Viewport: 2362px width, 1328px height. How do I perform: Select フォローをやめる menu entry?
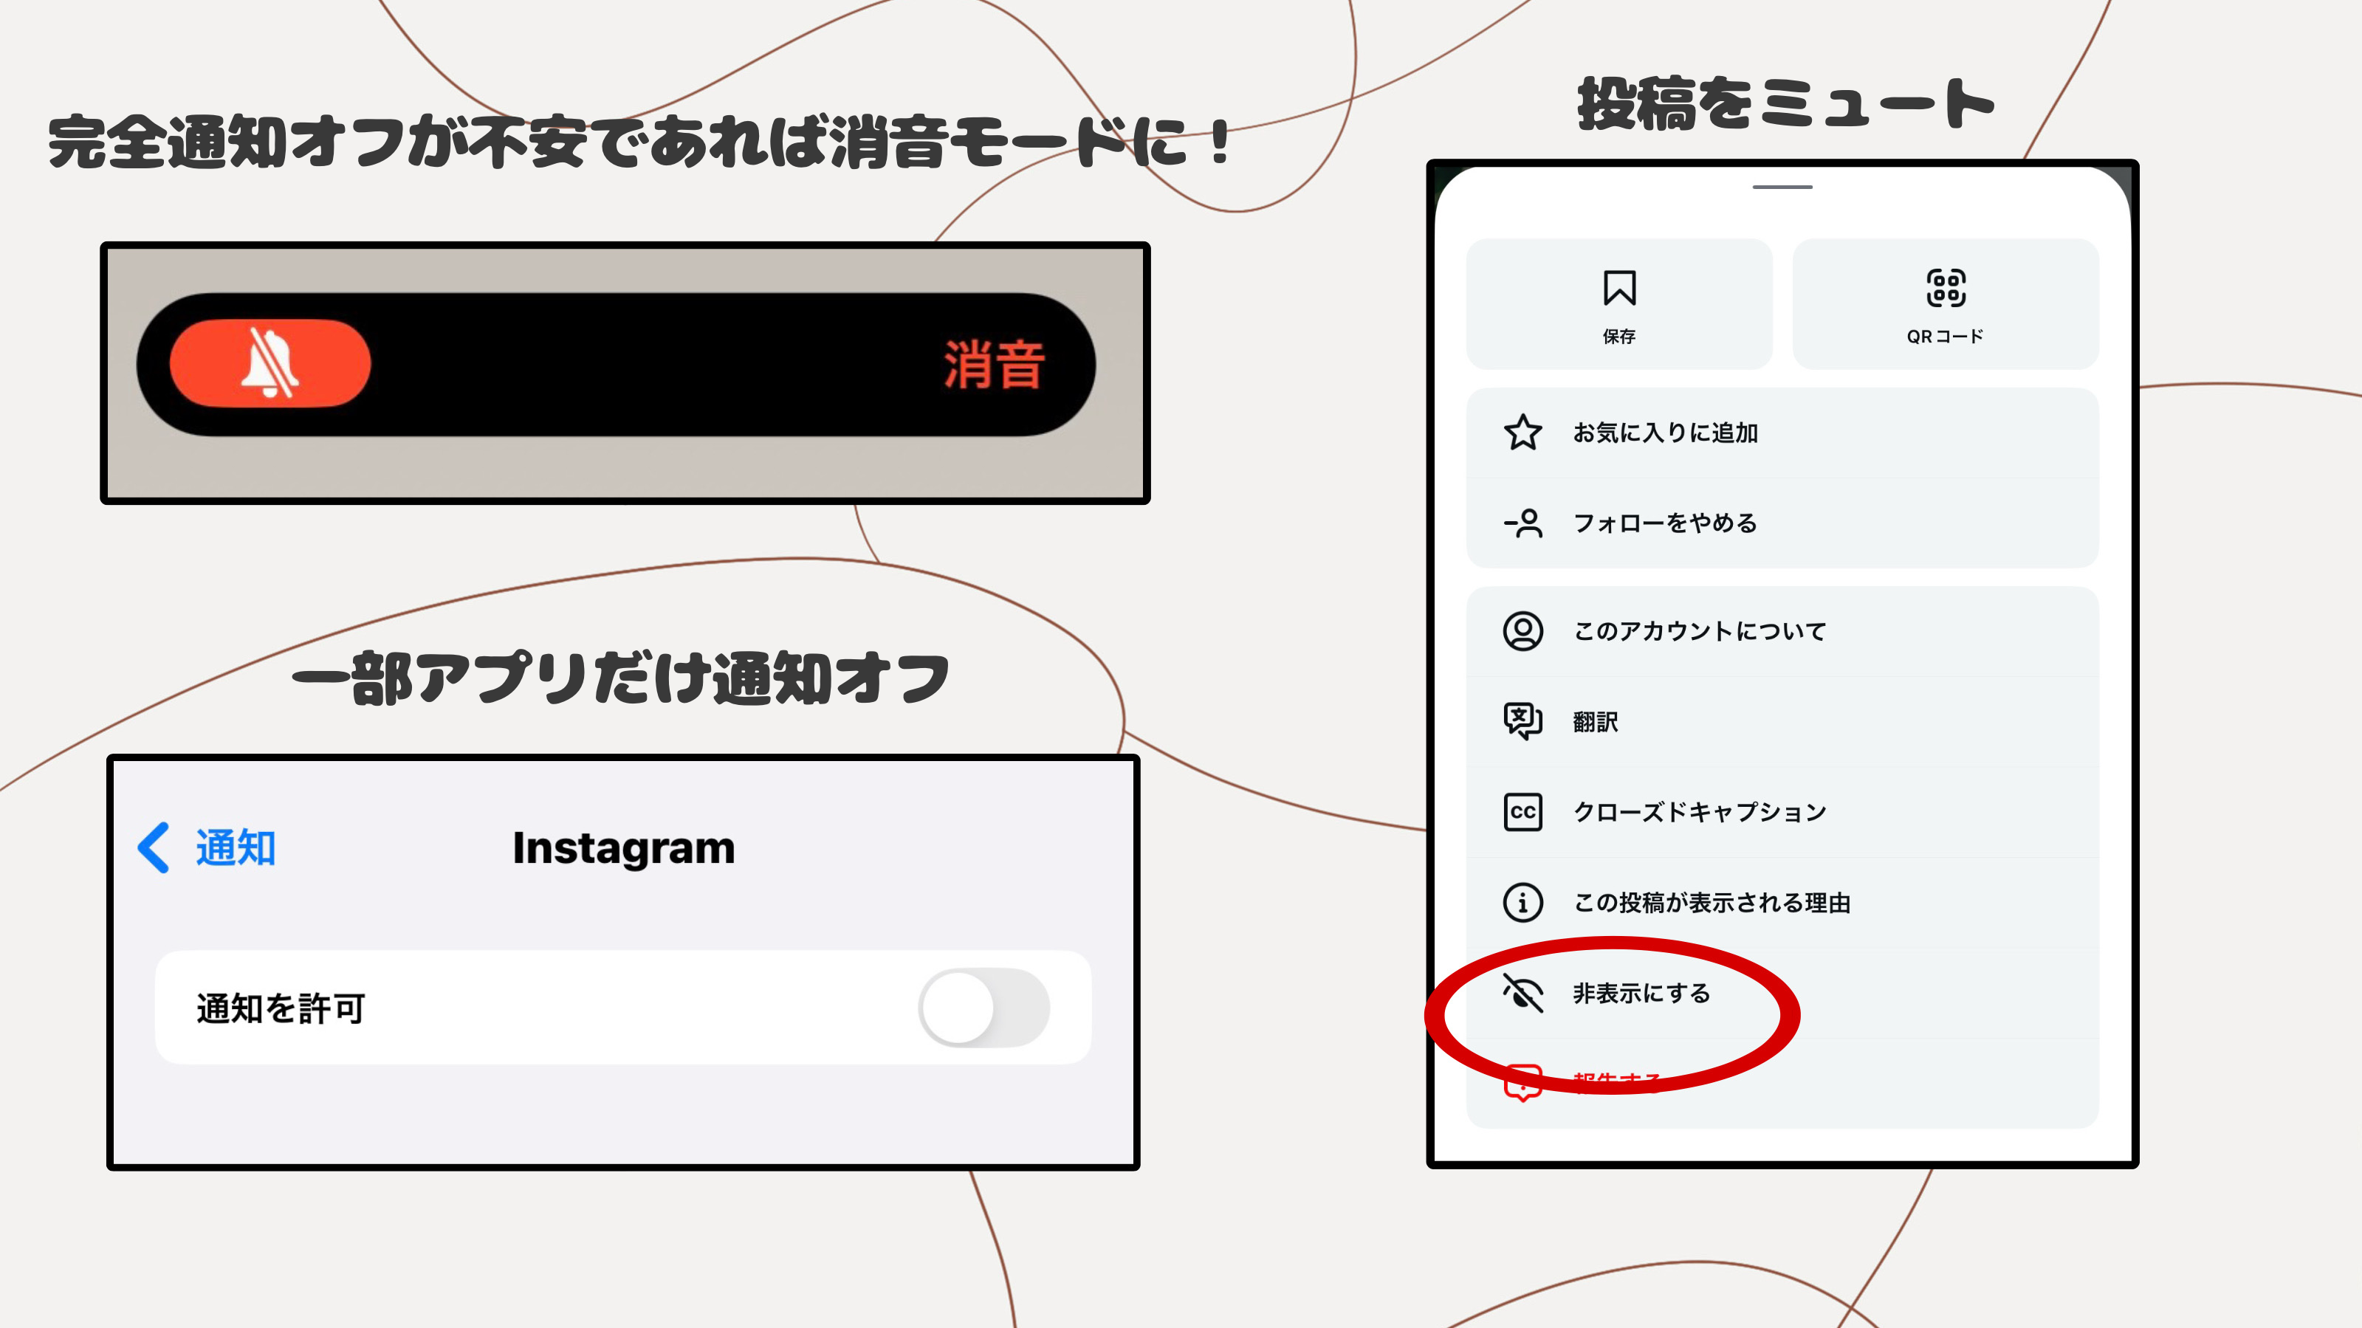(x=1782, y=523)
